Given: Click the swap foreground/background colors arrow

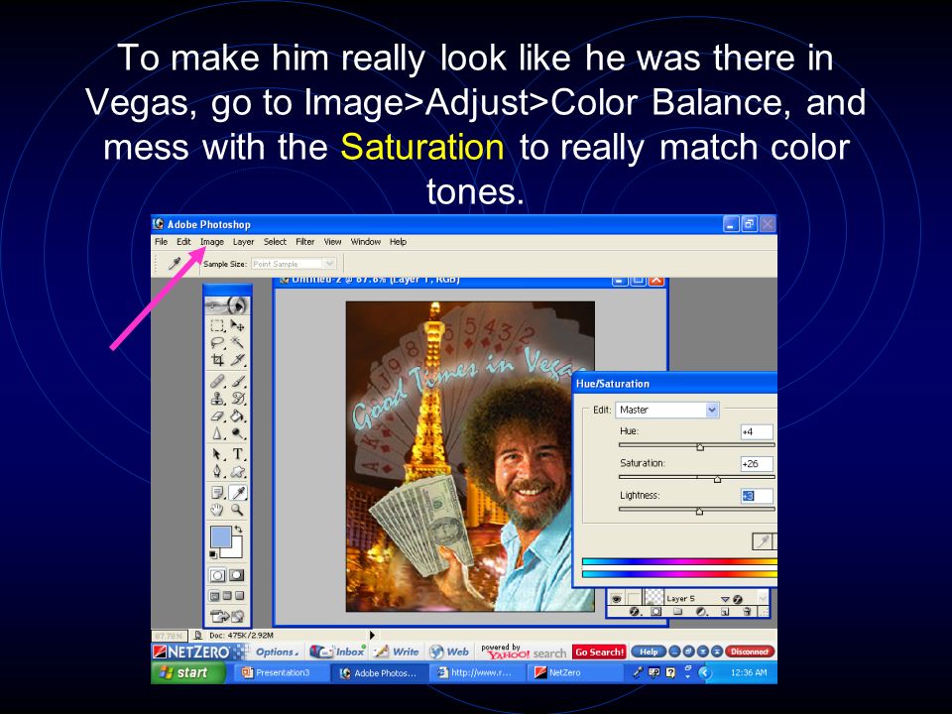Looking at the screenshot, I should pos(239,529).
